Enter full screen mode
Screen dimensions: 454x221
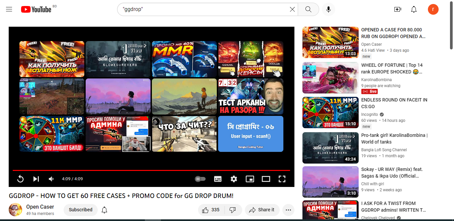tap(282, 179)
